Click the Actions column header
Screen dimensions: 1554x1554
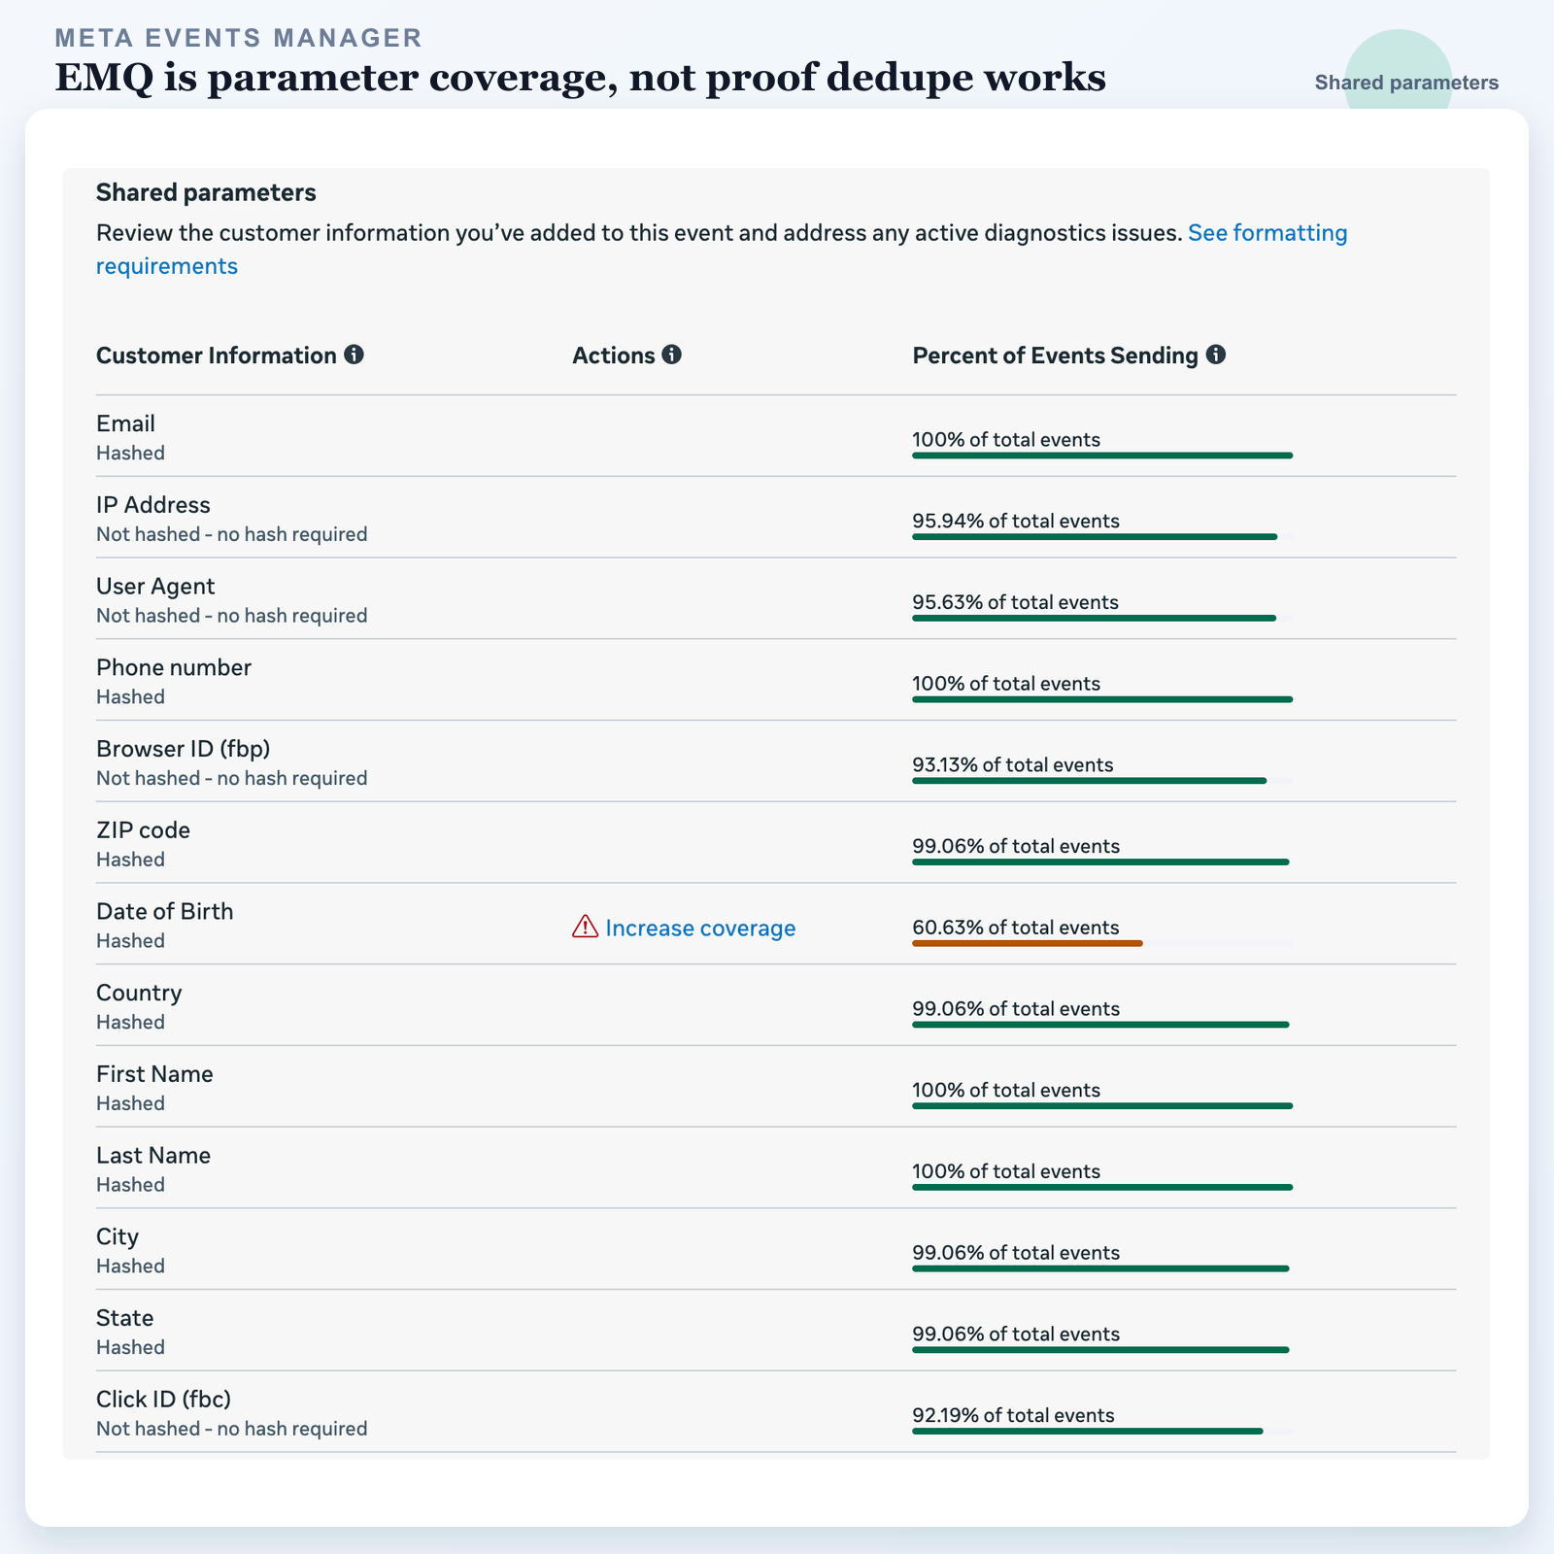pos(614,355)
